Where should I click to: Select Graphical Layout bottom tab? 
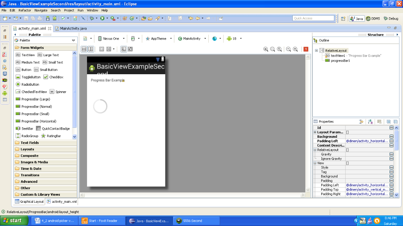(x=29, y=202)
